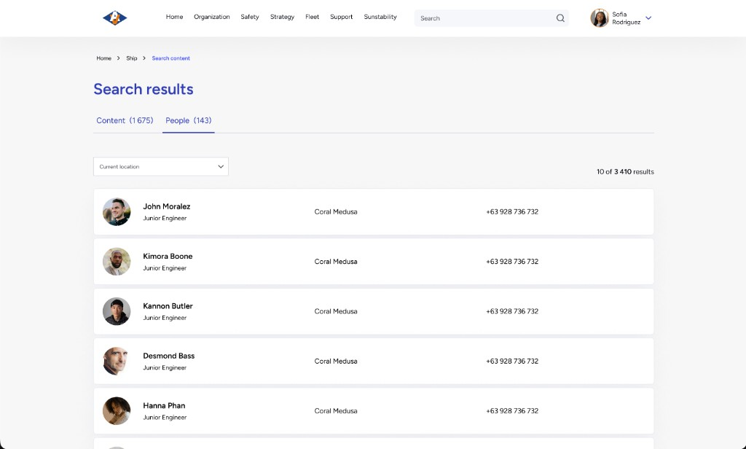Click phone number in Desmond Bass row
The width and height of the screenshot is (746, 449).
512,361
